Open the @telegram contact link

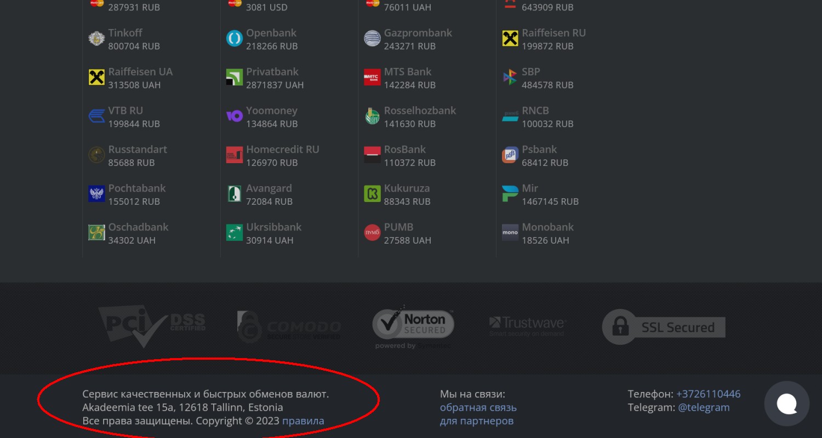704,407
